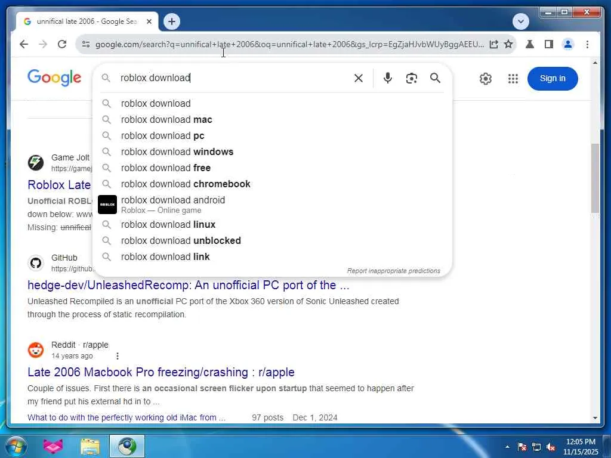Open the pink cat app on taskbar

[x=53, y=446]
